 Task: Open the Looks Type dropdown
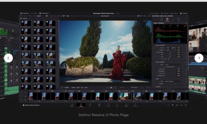(x=172, y=81)
